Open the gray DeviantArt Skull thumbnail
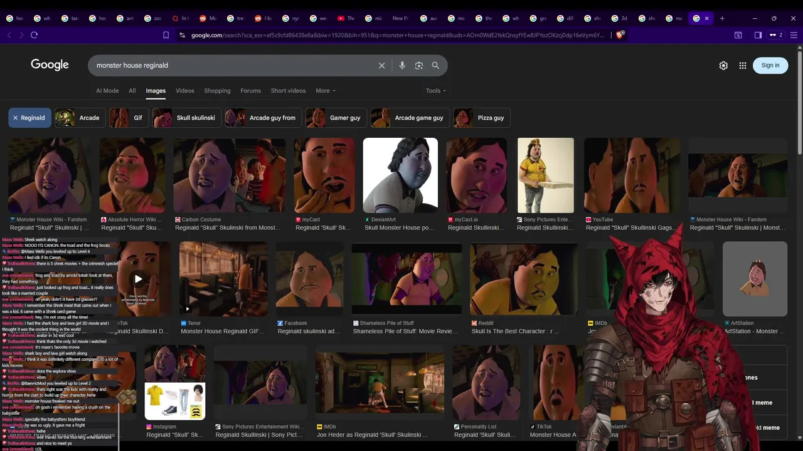The width and height of the screenshot is (803, 451). point(400,175)
